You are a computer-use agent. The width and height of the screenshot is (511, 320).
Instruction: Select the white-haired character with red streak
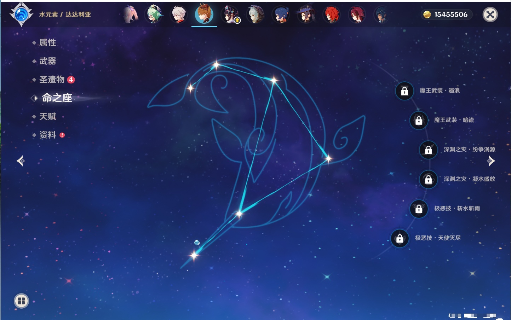tap(179, 14)
